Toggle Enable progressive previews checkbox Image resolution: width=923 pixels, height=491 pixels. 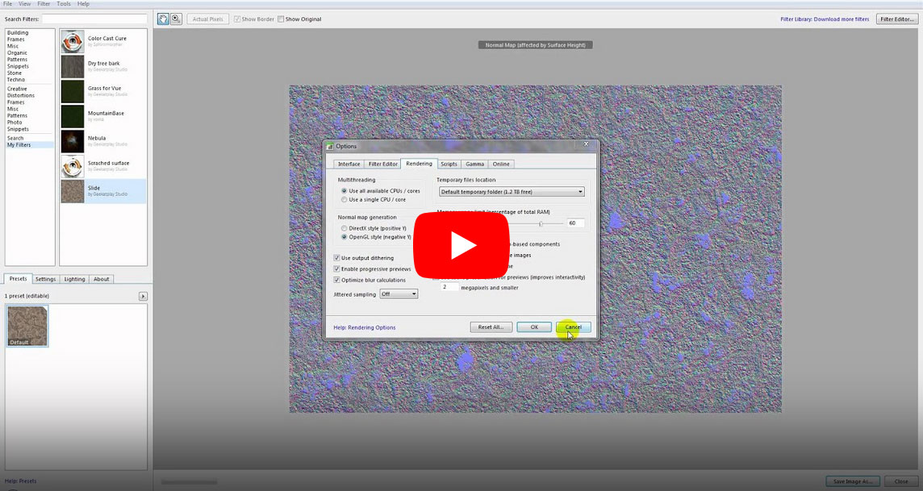(x=336, y=268)
